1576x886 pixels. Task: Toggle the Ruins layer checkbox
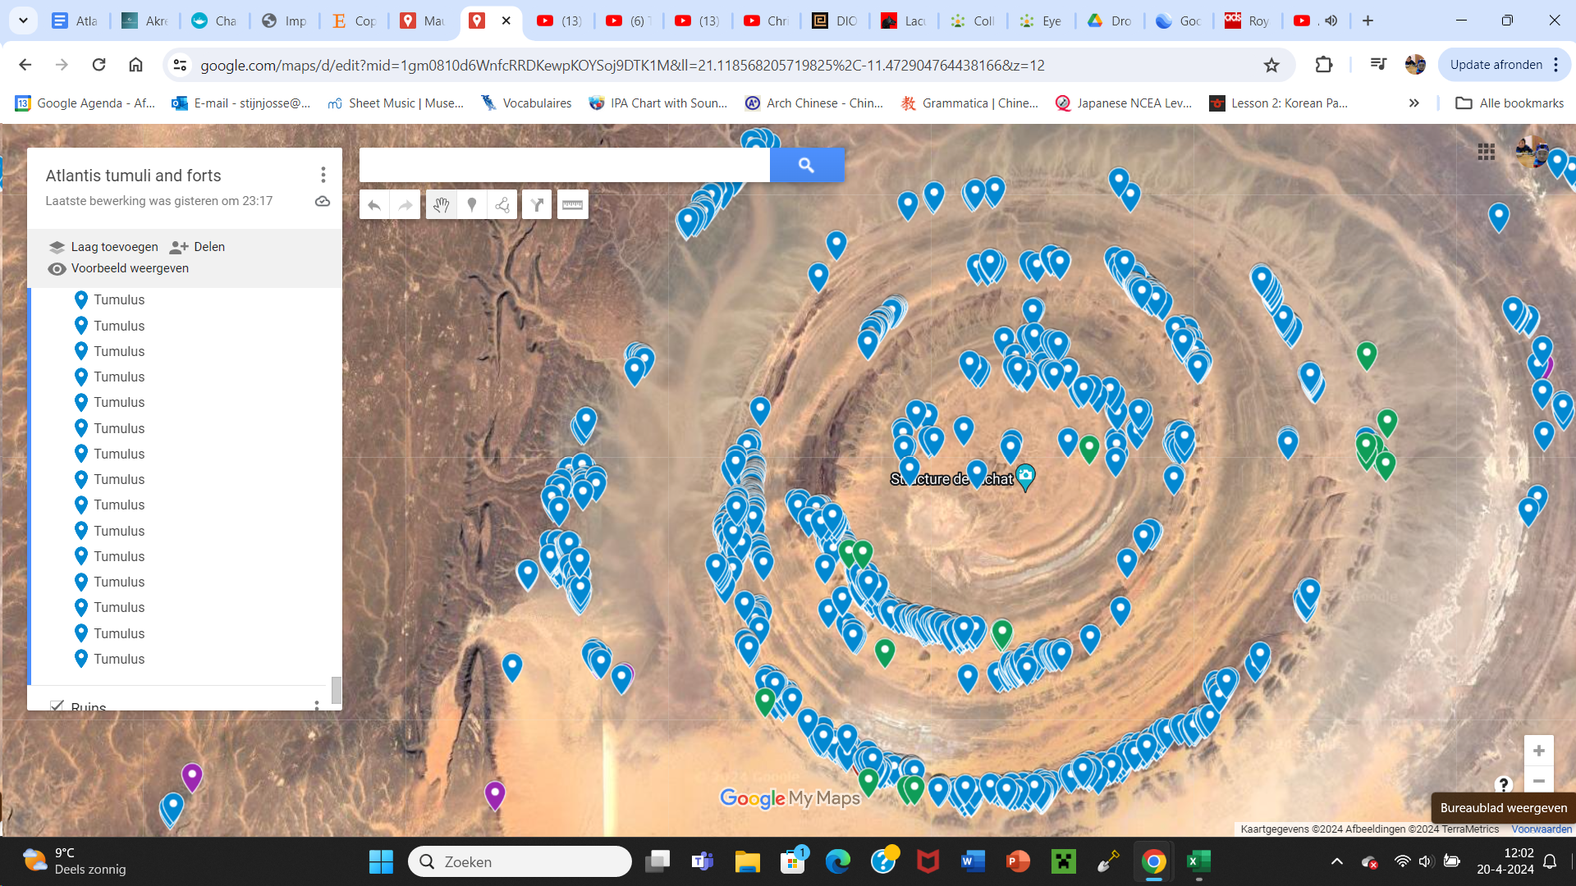tap(57, 706)
